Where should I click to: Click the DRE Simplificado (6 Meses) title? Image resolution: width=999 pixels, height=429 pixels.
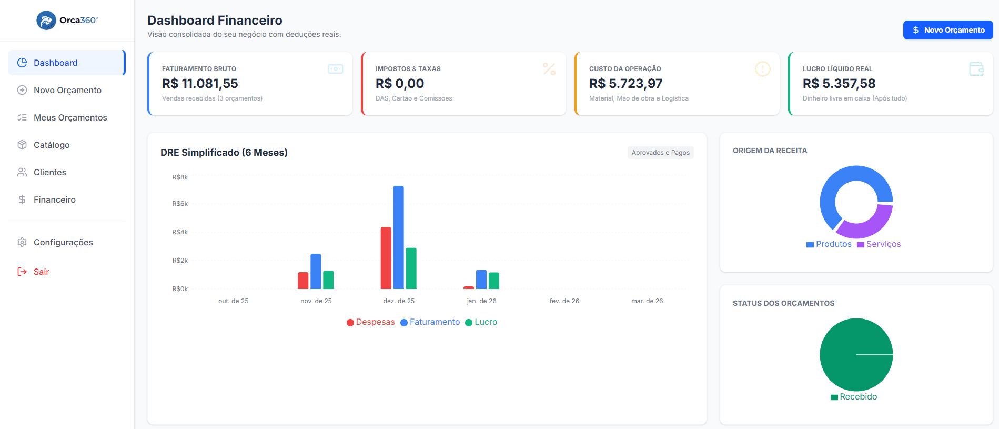pyautogui.click(x=224, y=153)
